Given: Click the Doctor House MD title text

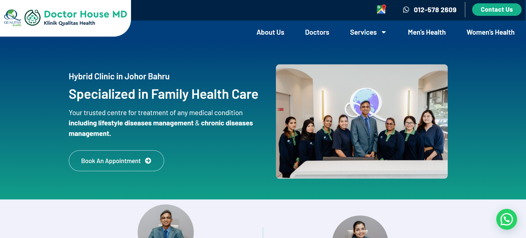Looking at the screenshot, I should pyautogui.click(x=85, y=14).
